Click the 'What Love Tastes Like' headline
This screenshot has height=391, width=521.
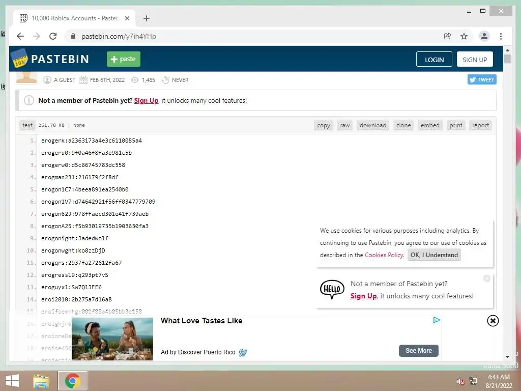tap(201, 321)
